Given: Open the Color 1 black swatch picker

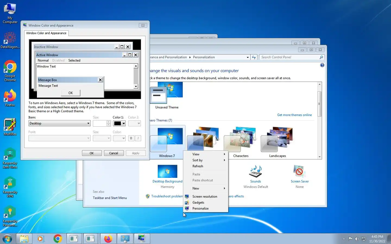Looking at the screenshot, I should point(119,123).
